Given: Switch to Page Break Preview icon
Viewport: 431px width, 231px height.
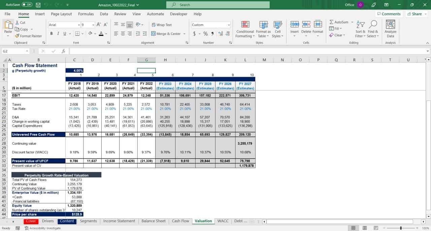Looking at the screenshot, I should [376, 228].
